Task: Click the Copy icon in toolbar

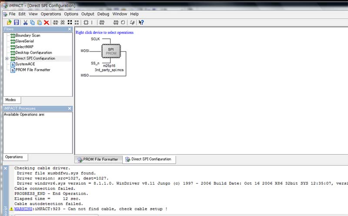Action: click(32, 23)
